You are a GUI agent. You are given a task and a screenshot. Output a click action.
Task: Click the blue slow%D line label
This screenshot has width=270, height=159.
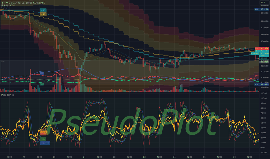45,143
